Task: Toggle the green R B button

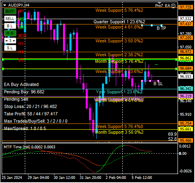Action: point(10,33)
